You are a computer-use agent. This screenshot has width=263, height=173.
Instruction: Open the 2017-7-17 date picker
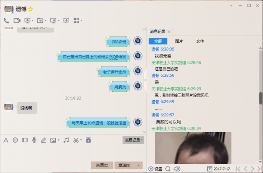[x=219, y=169]
